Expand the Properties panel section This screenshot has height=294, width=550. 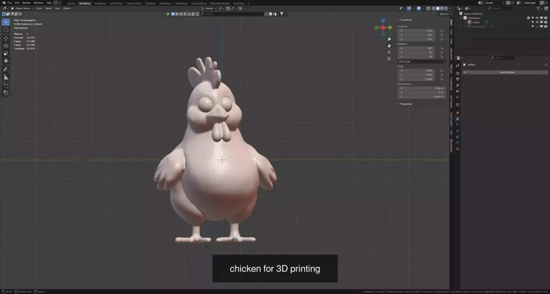click(405, 104)
